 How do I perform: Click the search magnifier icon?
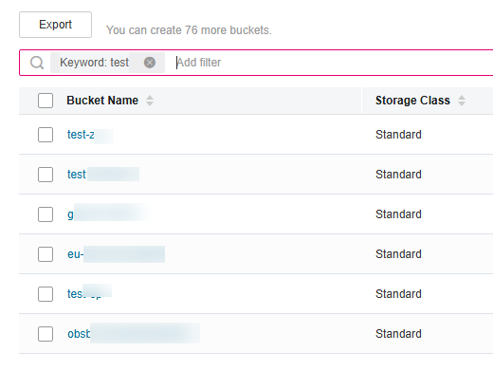(x=37, y=63)
